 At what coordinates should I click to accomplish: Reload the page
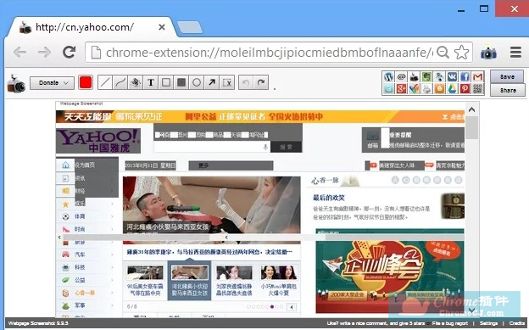coord(70,52)
